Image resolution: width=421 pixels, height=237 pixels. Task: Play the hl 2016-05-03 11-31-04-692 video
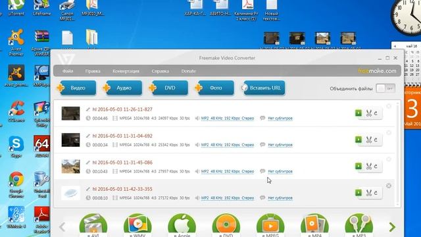[x=359, y=140]
